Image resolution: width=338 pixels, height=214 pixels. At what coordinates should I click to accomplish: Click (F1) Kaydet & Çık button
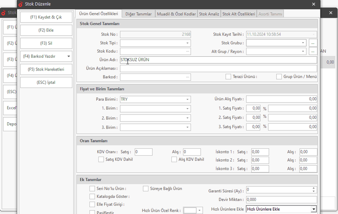46,17
